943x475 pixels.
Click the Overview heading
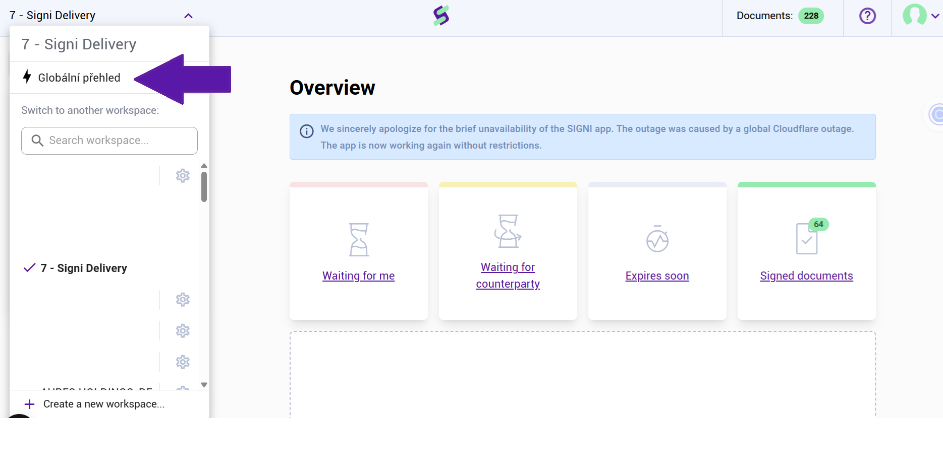[x=332, y=88]
